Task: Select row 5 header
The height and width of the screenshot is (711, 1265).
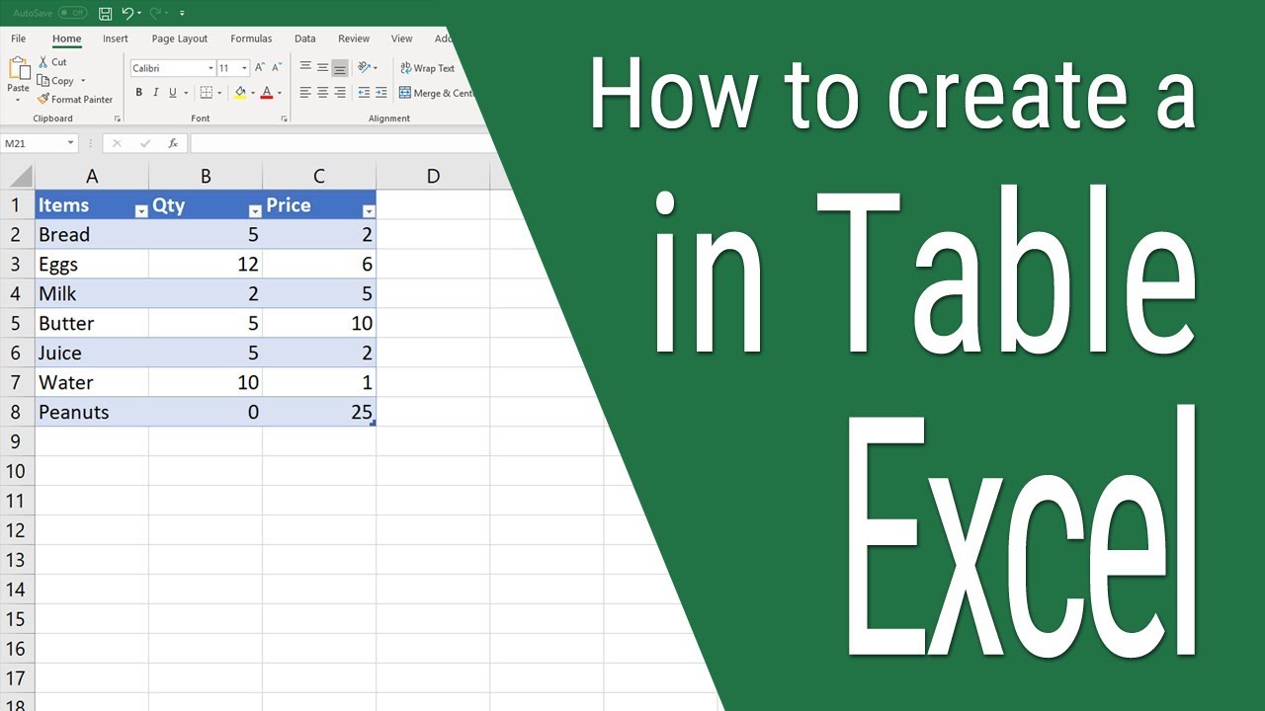Action: point(17,323)
